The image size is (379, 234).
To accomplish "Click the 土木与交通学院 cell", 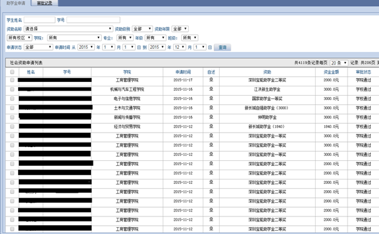I will pos(127,108).
